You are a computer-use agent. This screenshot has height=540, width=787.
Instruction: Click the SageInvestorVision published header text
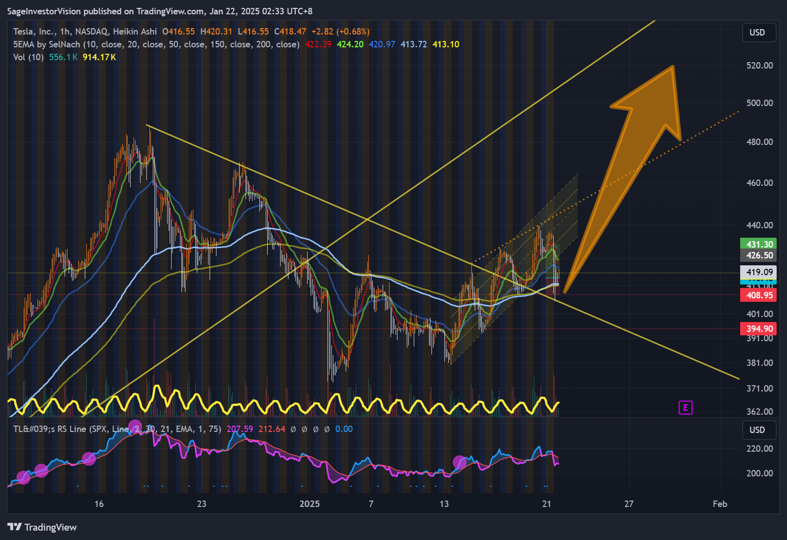click(160, 11)
